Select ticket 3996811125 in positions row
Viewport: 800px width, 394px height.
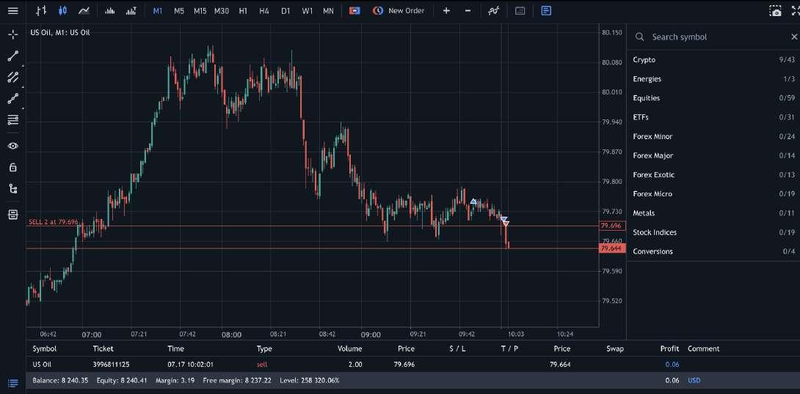tap(111, 365)
